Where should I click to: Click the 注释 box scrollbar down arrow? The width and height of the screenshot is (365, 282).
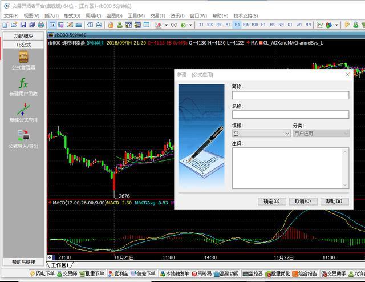(x=345, y=185)
